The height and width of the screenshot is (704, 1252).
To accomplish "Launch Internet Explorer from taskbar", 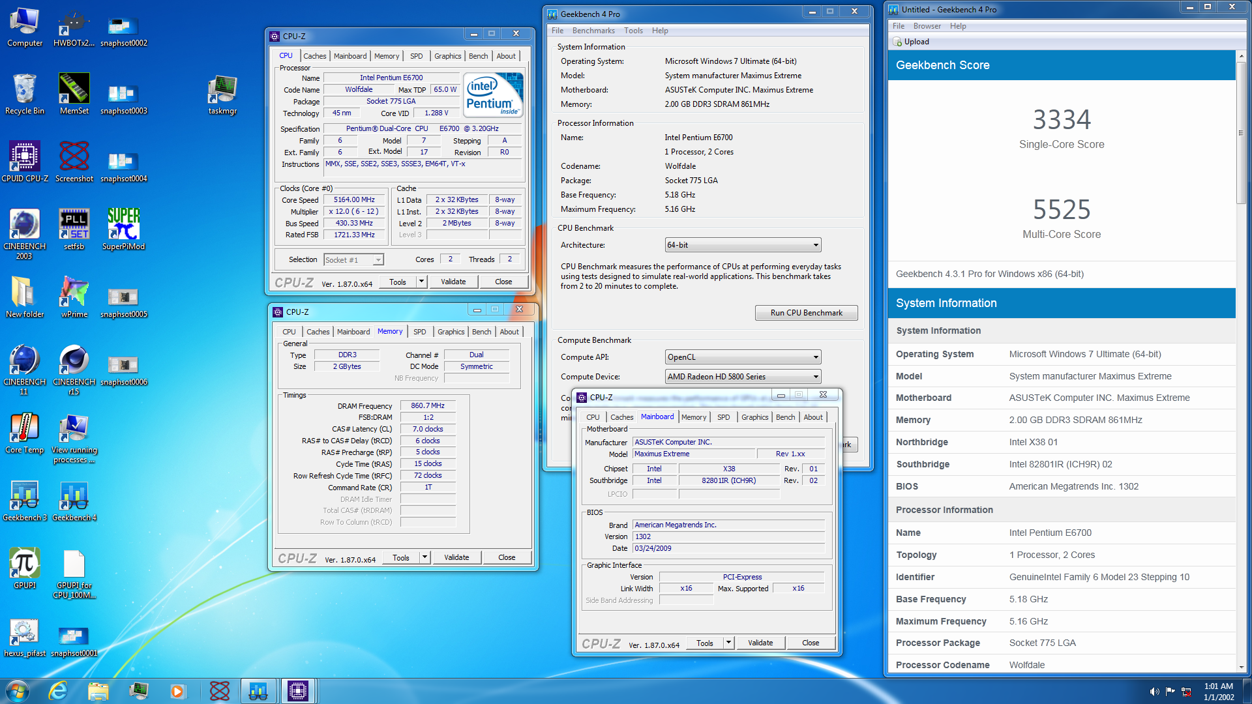I will pyautogui.click(x=59, y=691).
